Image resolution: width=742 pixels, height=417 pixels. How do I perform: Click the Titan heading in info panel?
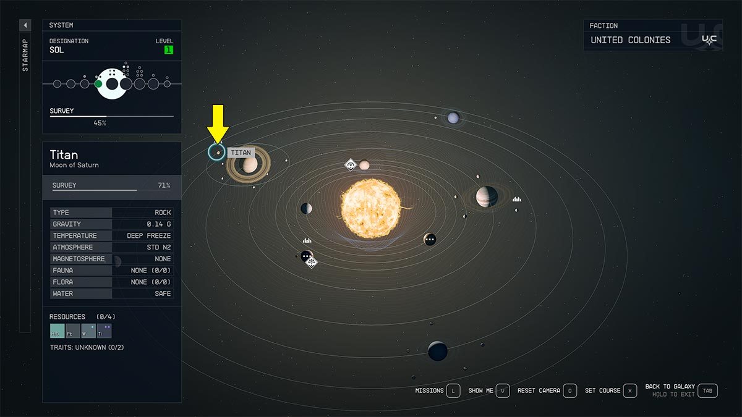tap(64, 154)
